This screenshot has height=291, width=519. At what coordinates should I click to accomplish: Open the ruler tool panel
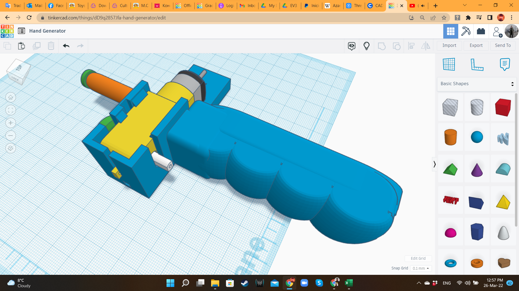[x=477, y=65]
